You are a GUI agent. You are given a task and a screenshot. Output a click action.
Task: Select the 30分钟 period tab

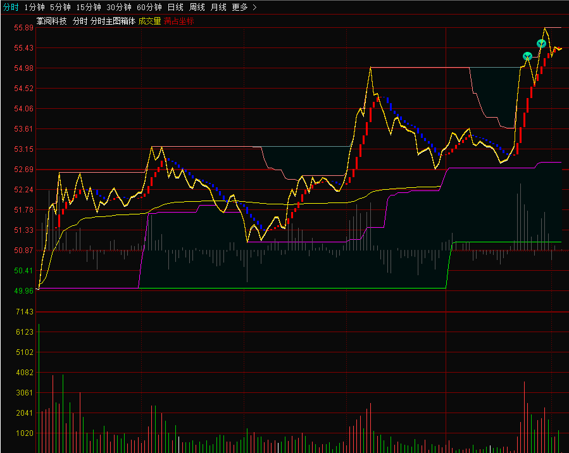[x=119, y=7]
